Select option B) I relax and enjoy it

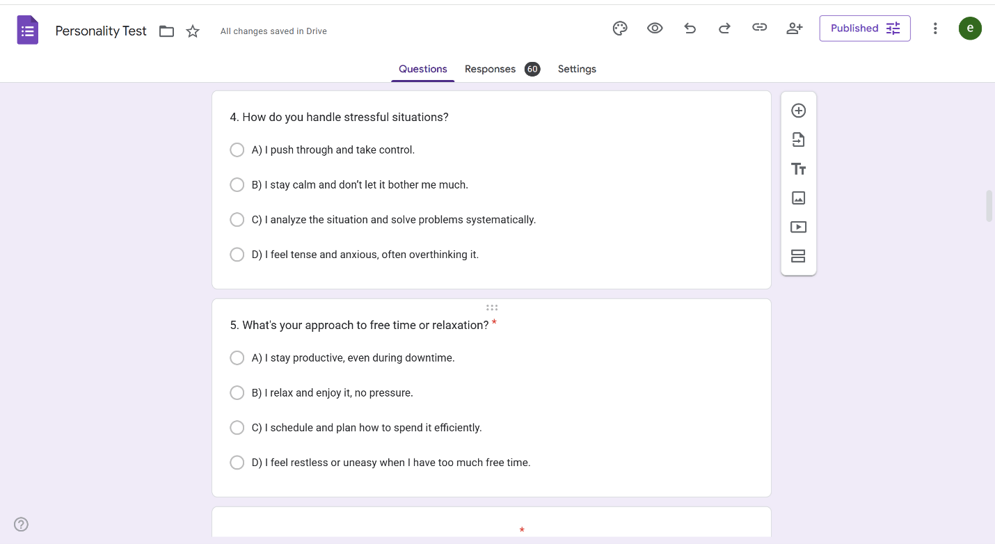click(237, 393)
